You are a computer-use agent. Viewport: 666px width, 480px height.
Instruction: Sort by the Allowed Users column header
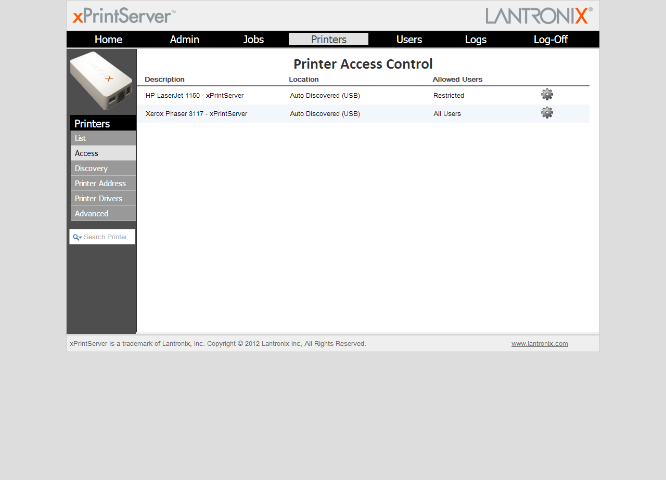(457, 80)
